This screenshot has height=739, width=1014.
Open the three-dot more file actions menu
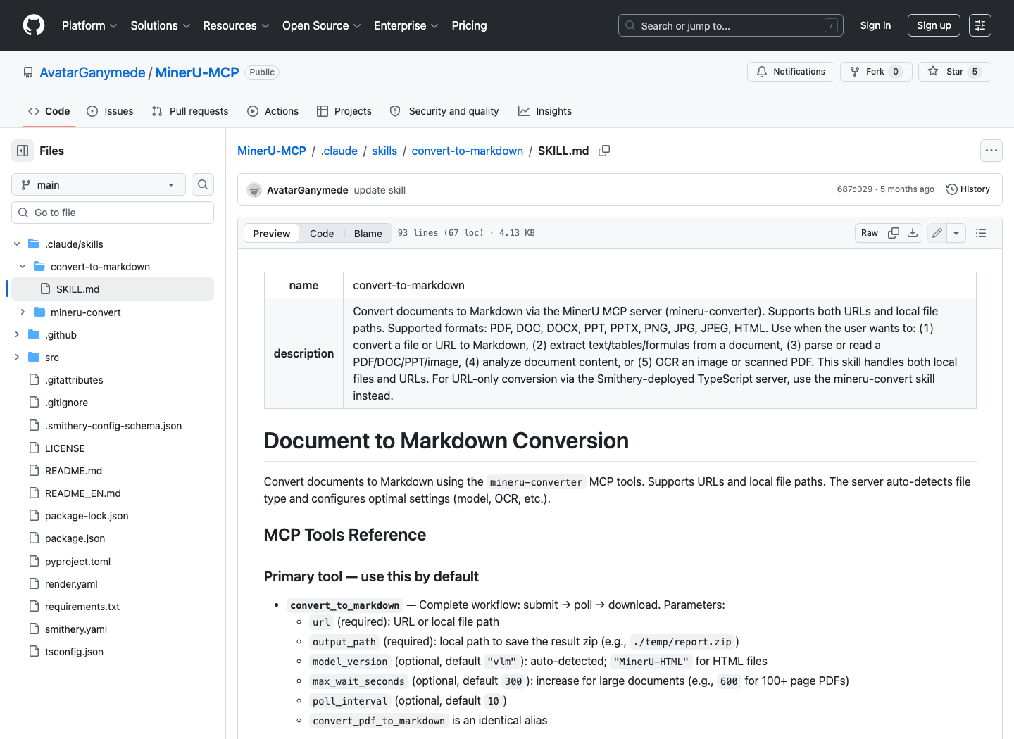point(991,151)
